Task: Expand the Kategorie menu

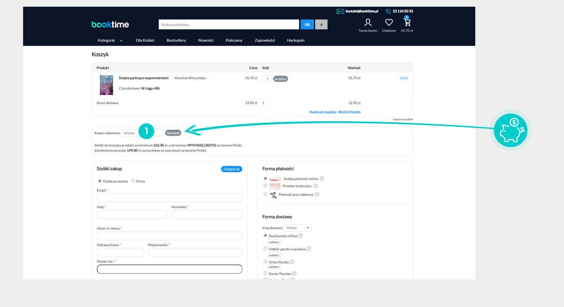Action: [110, 40]
